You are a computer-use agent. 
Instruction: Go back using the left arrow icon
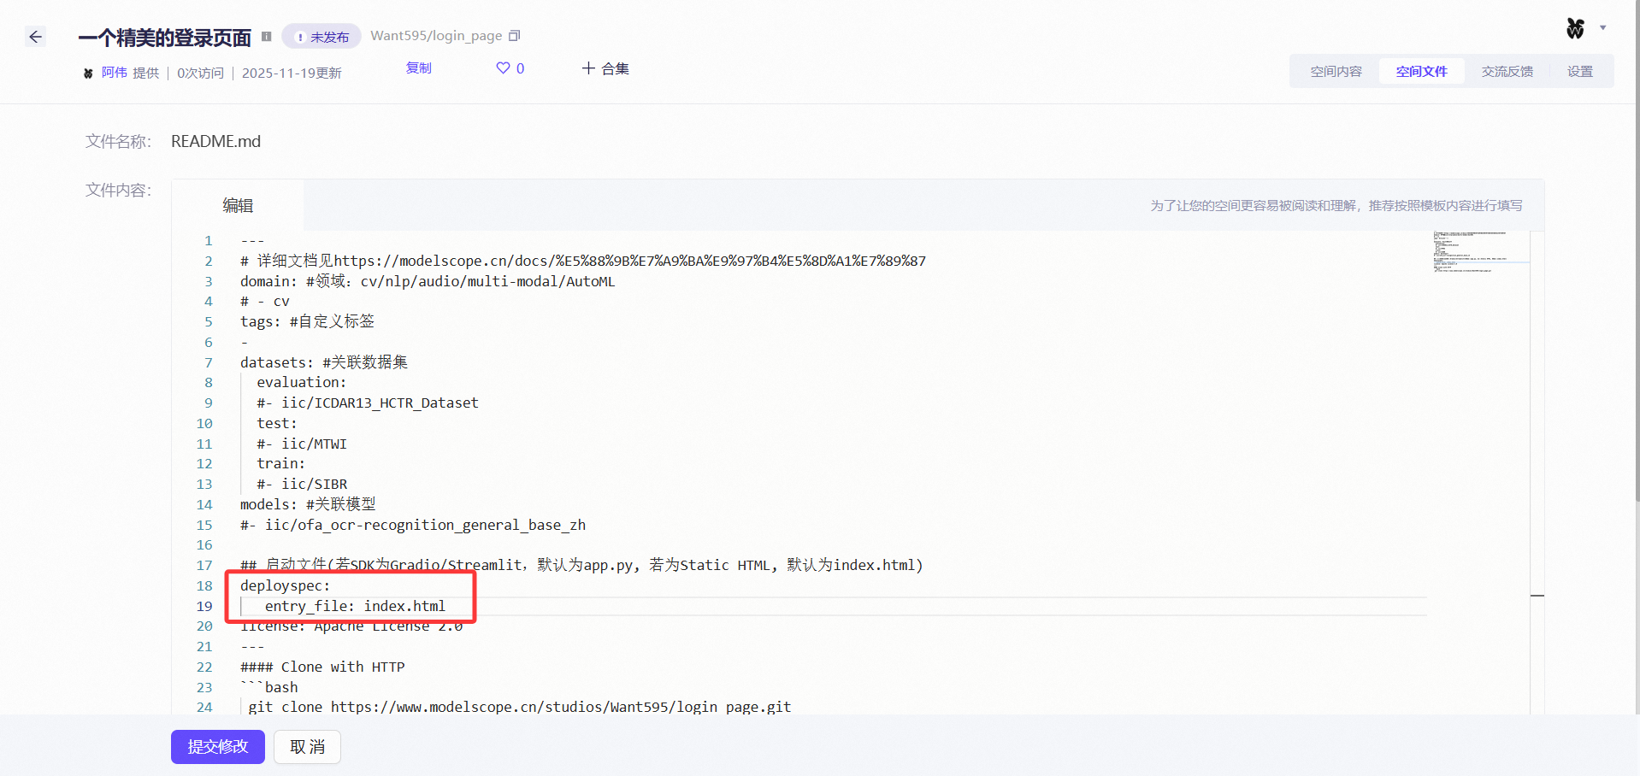click(35, 37)
